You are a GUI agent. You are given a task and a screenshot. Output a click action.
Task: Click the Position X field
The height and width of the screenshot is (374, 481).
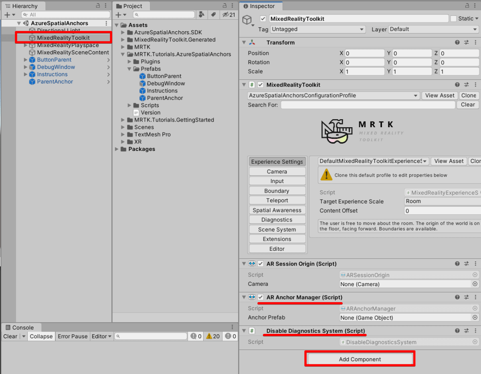(x=364, y=53)
